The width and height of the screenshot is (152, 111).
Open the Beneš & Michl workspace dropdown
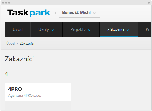[79, 12]
